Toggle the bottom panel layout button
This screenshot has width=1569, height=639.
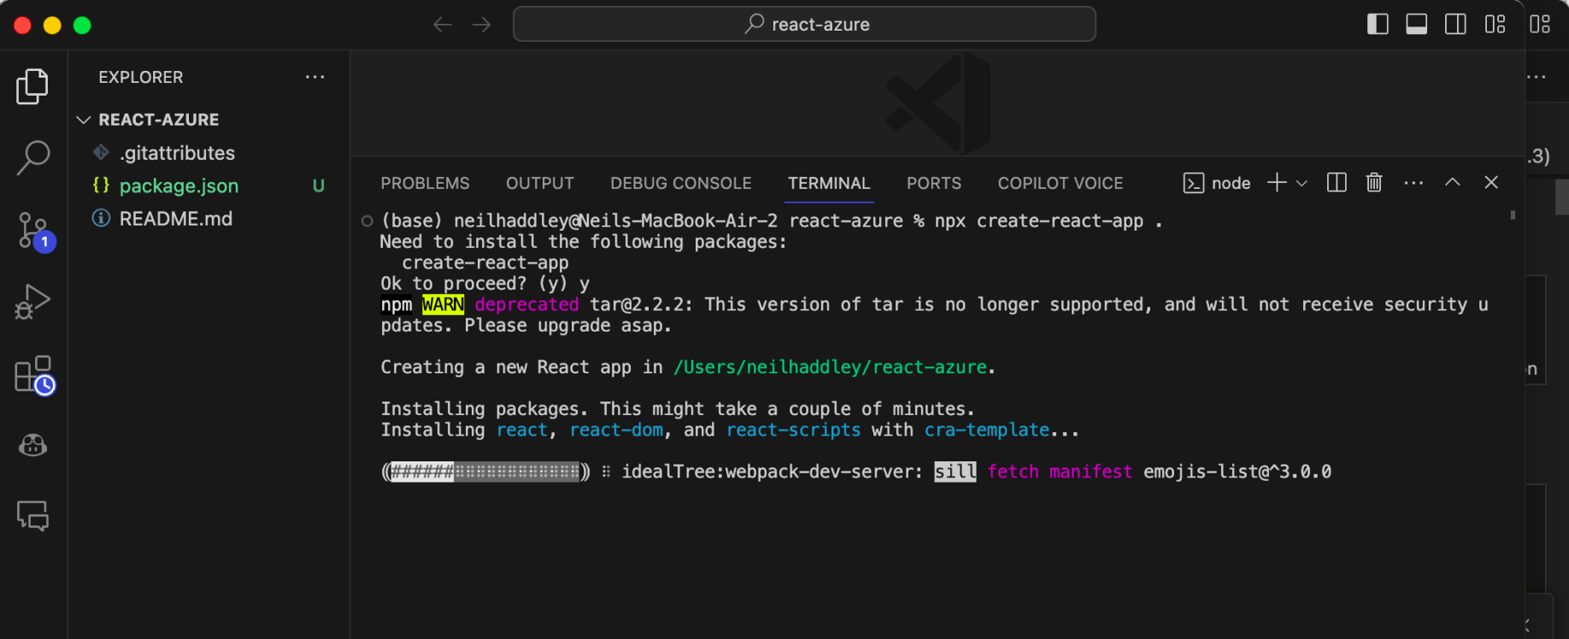pyautogui.click(x=1416, y=25)
